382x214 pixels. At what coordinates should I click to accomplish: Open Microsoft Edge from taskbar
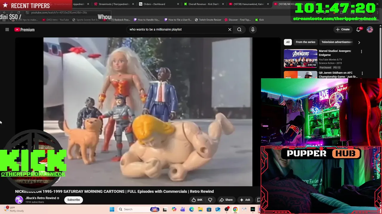point(191,209)
